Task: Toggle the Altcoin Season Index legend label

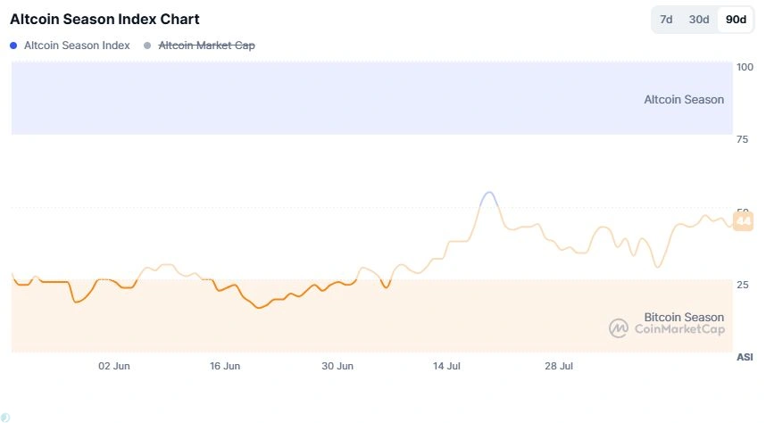Action: [x=77, y=46]
